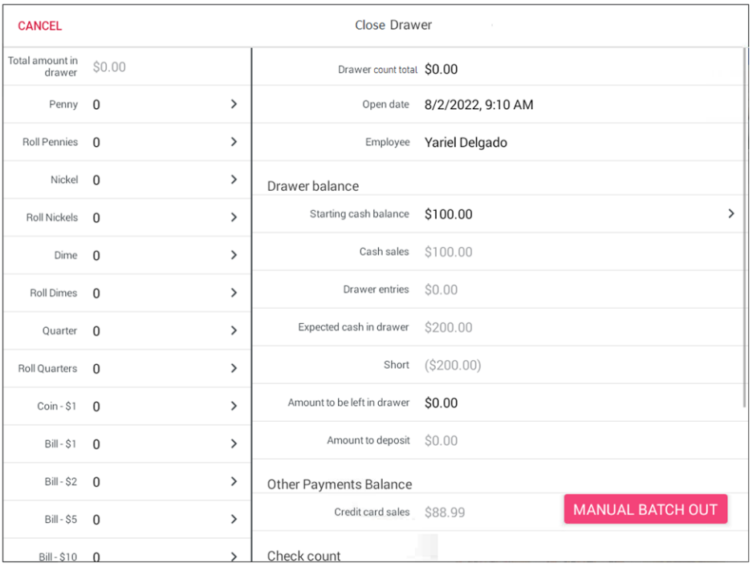Open the Roll Nickels row arrow
The width and height of the screenshot is (753, 567).
(234, 217)
